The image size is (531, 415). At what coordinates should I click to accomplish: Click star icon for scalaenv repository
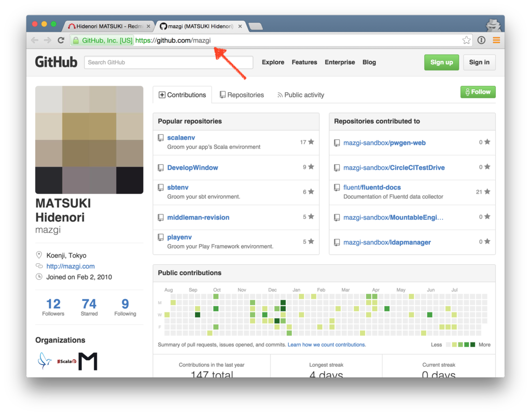tap(311, 142)
